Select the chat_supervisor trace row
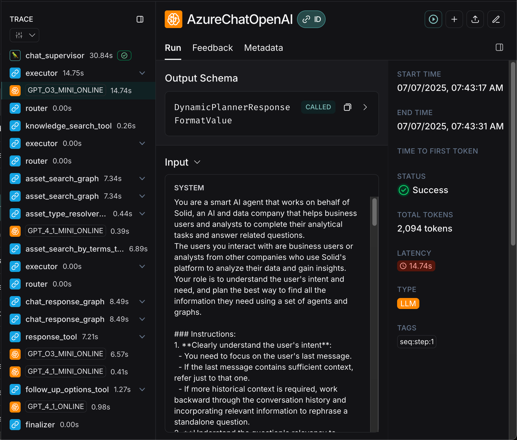The width and height of the screenshot is (517, 440). pos(78,55)
